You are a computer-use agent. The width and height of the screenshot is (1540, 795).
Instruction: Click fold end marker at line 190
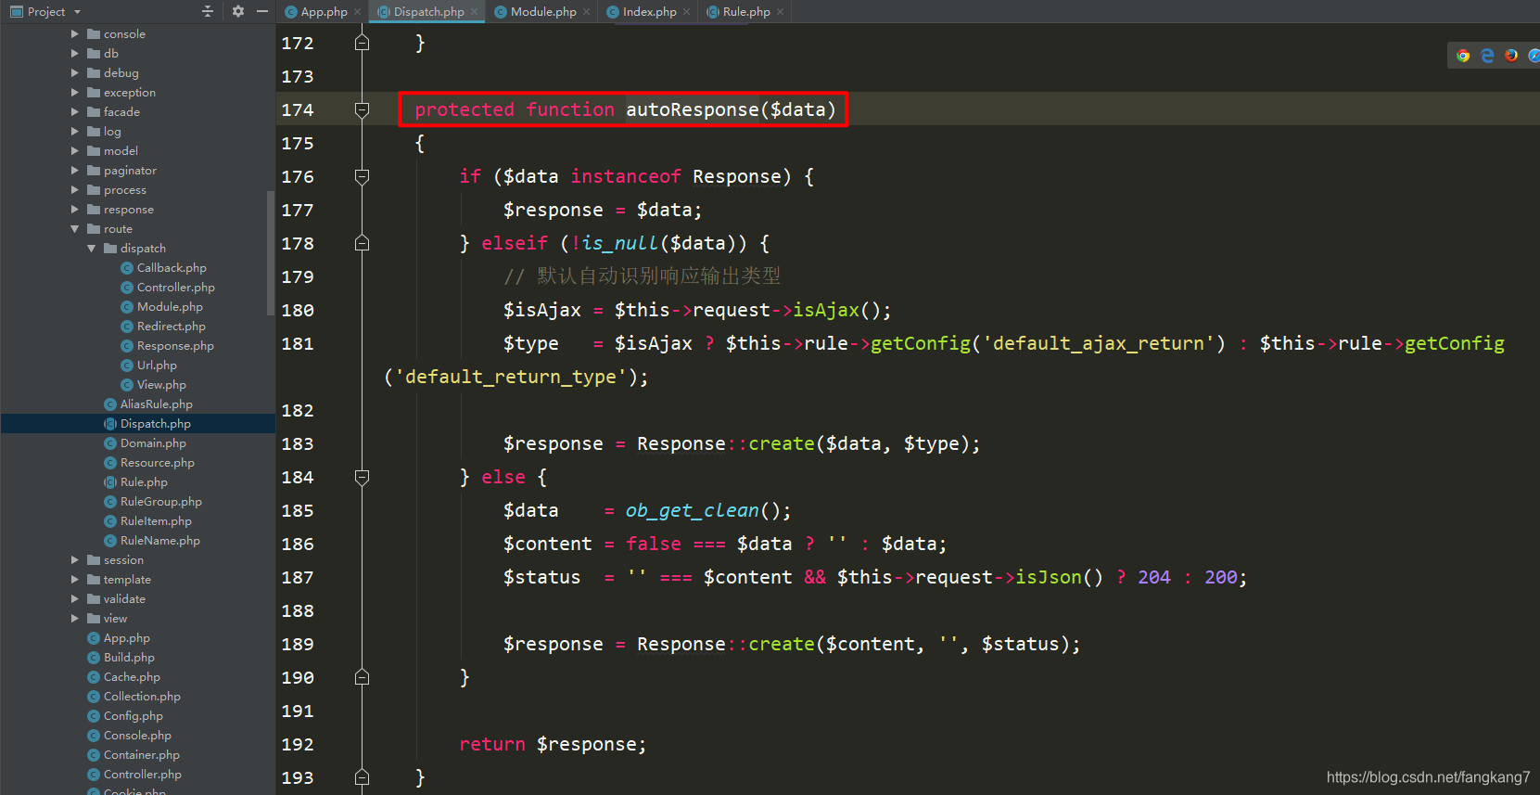click(x=363, y=677)
